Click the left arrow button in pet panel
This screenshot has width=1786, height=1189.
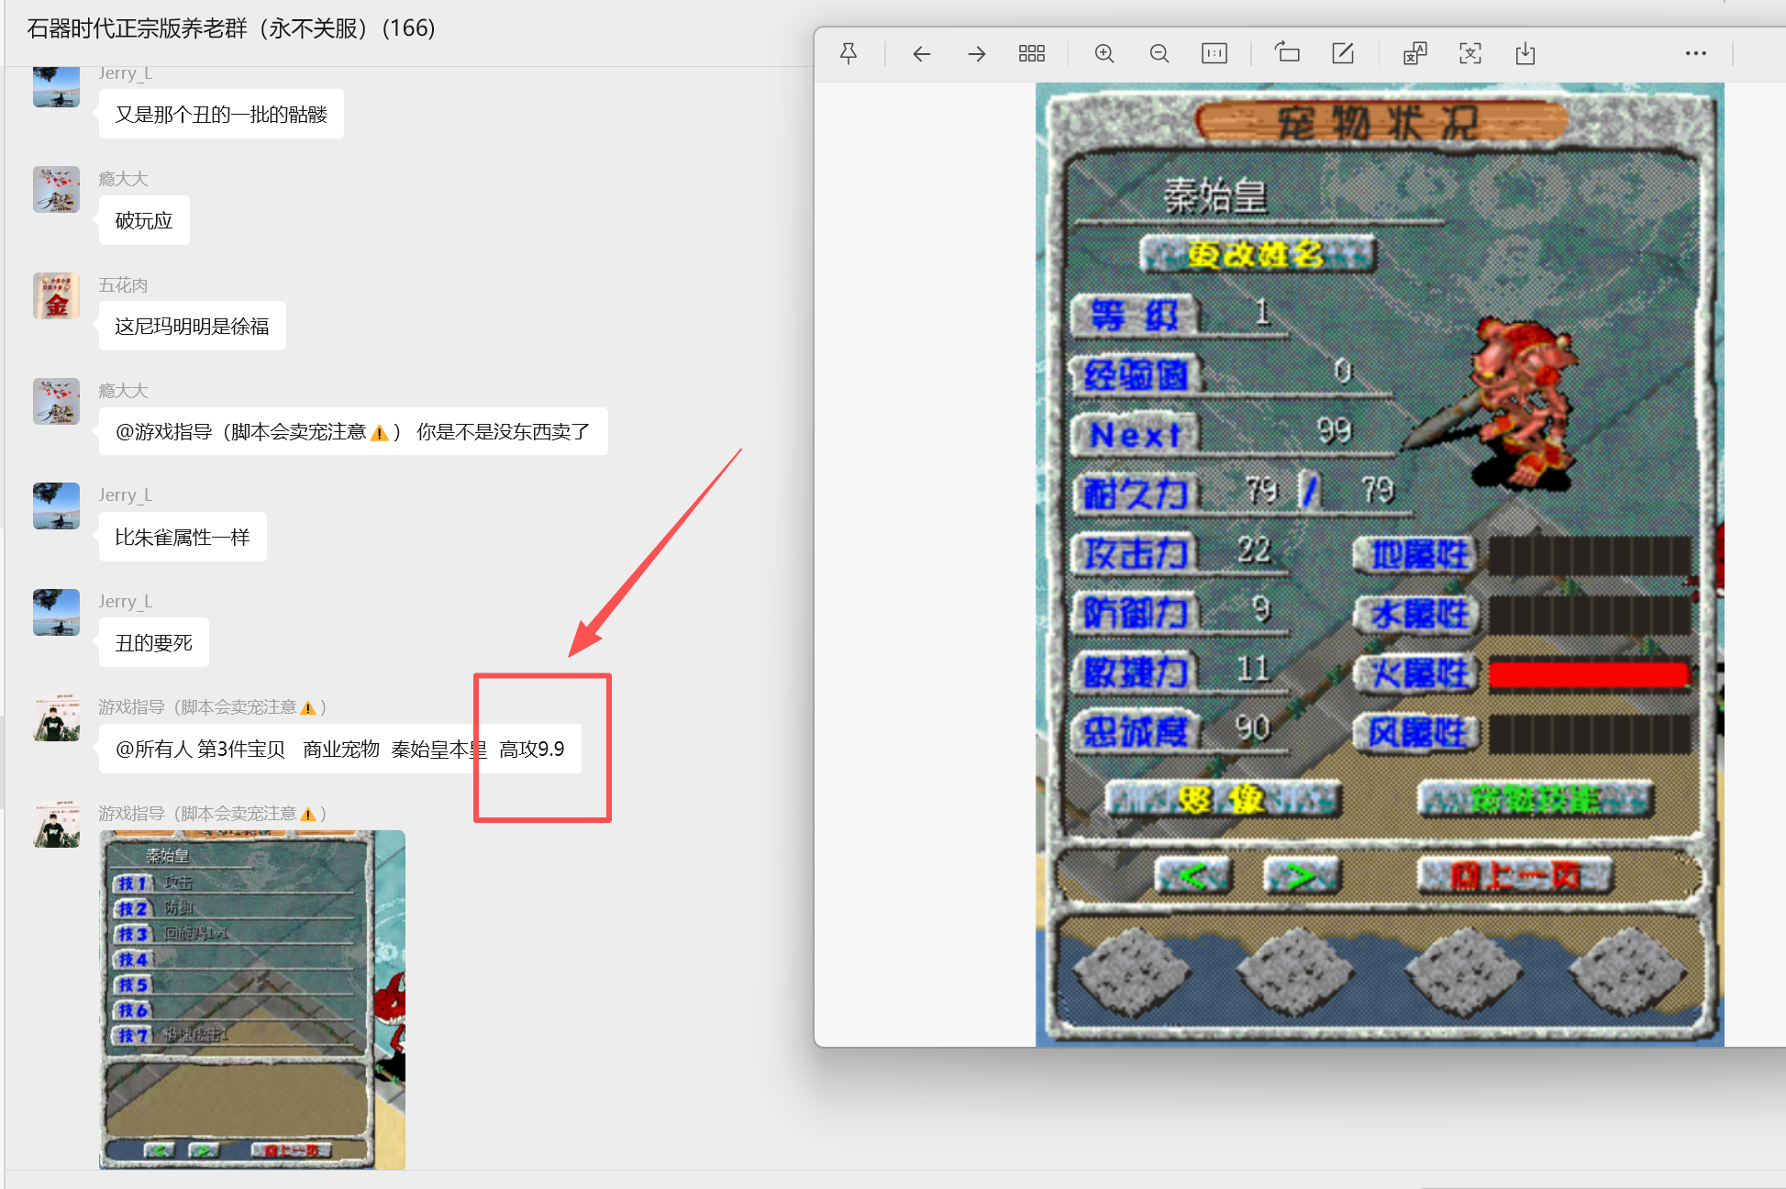(x=1193, y=875)
